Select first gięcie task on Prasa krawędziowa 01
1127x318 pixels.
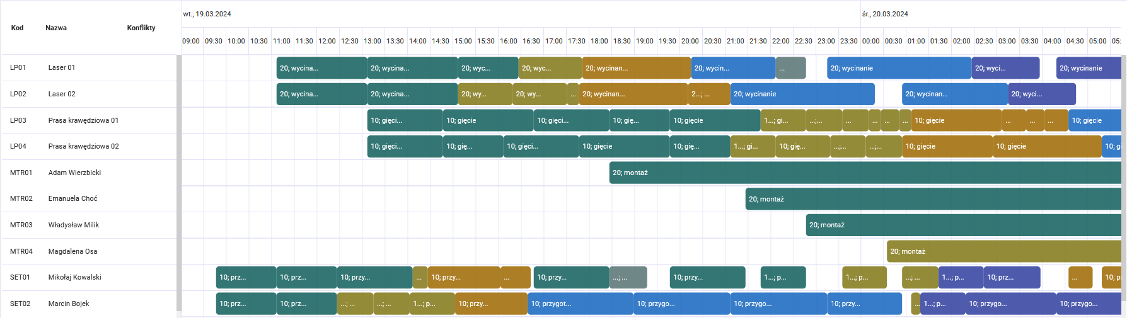pos(405,120)
